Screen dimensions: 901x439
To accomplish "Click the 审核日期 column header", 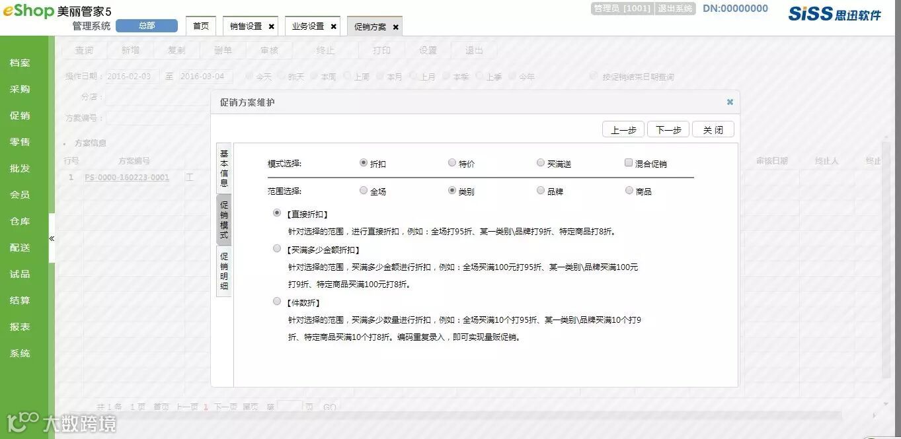I will (x=772, y=160).
